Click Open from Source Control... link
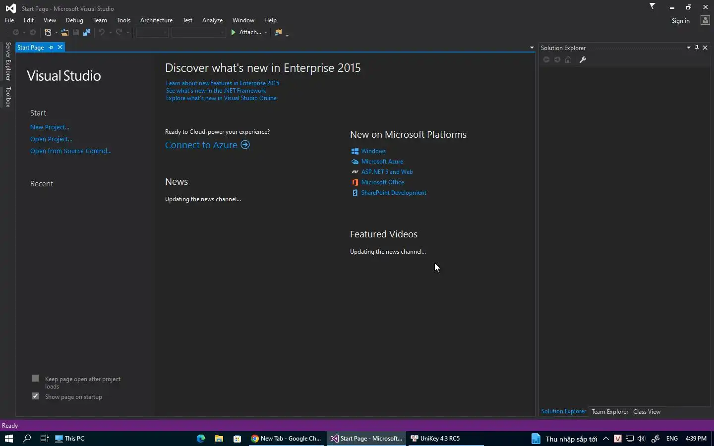 point(71,151)
